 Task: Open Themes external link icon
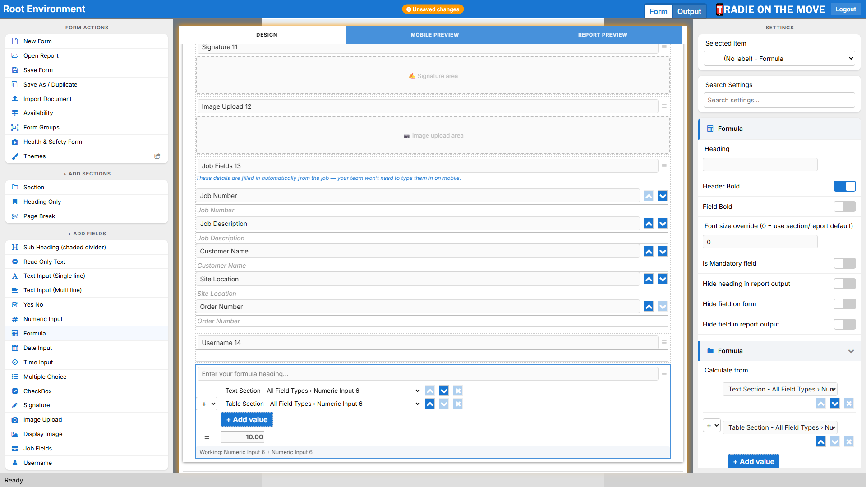click(157, 156)
